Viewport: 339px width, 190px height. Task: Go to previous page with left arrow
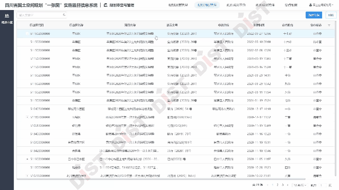[x=267, y=185]
